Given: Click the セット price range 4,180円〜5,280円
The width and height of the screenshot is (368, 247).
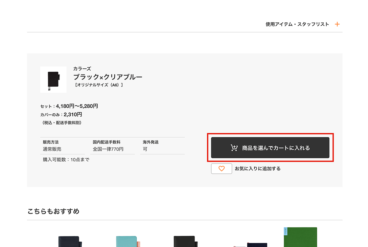Looking at the screenshot, I should [77, 106].
